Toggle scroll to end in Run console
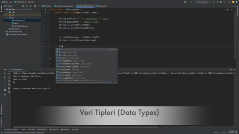 pos(9,84)
